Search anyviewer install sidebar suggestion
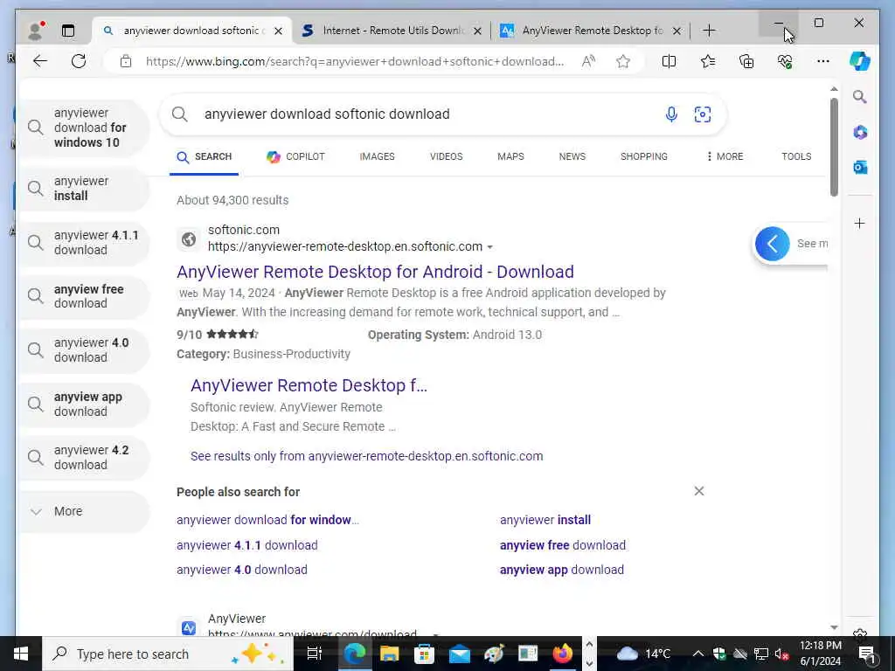This screenshot has width=895, height=671. (85, 189)
